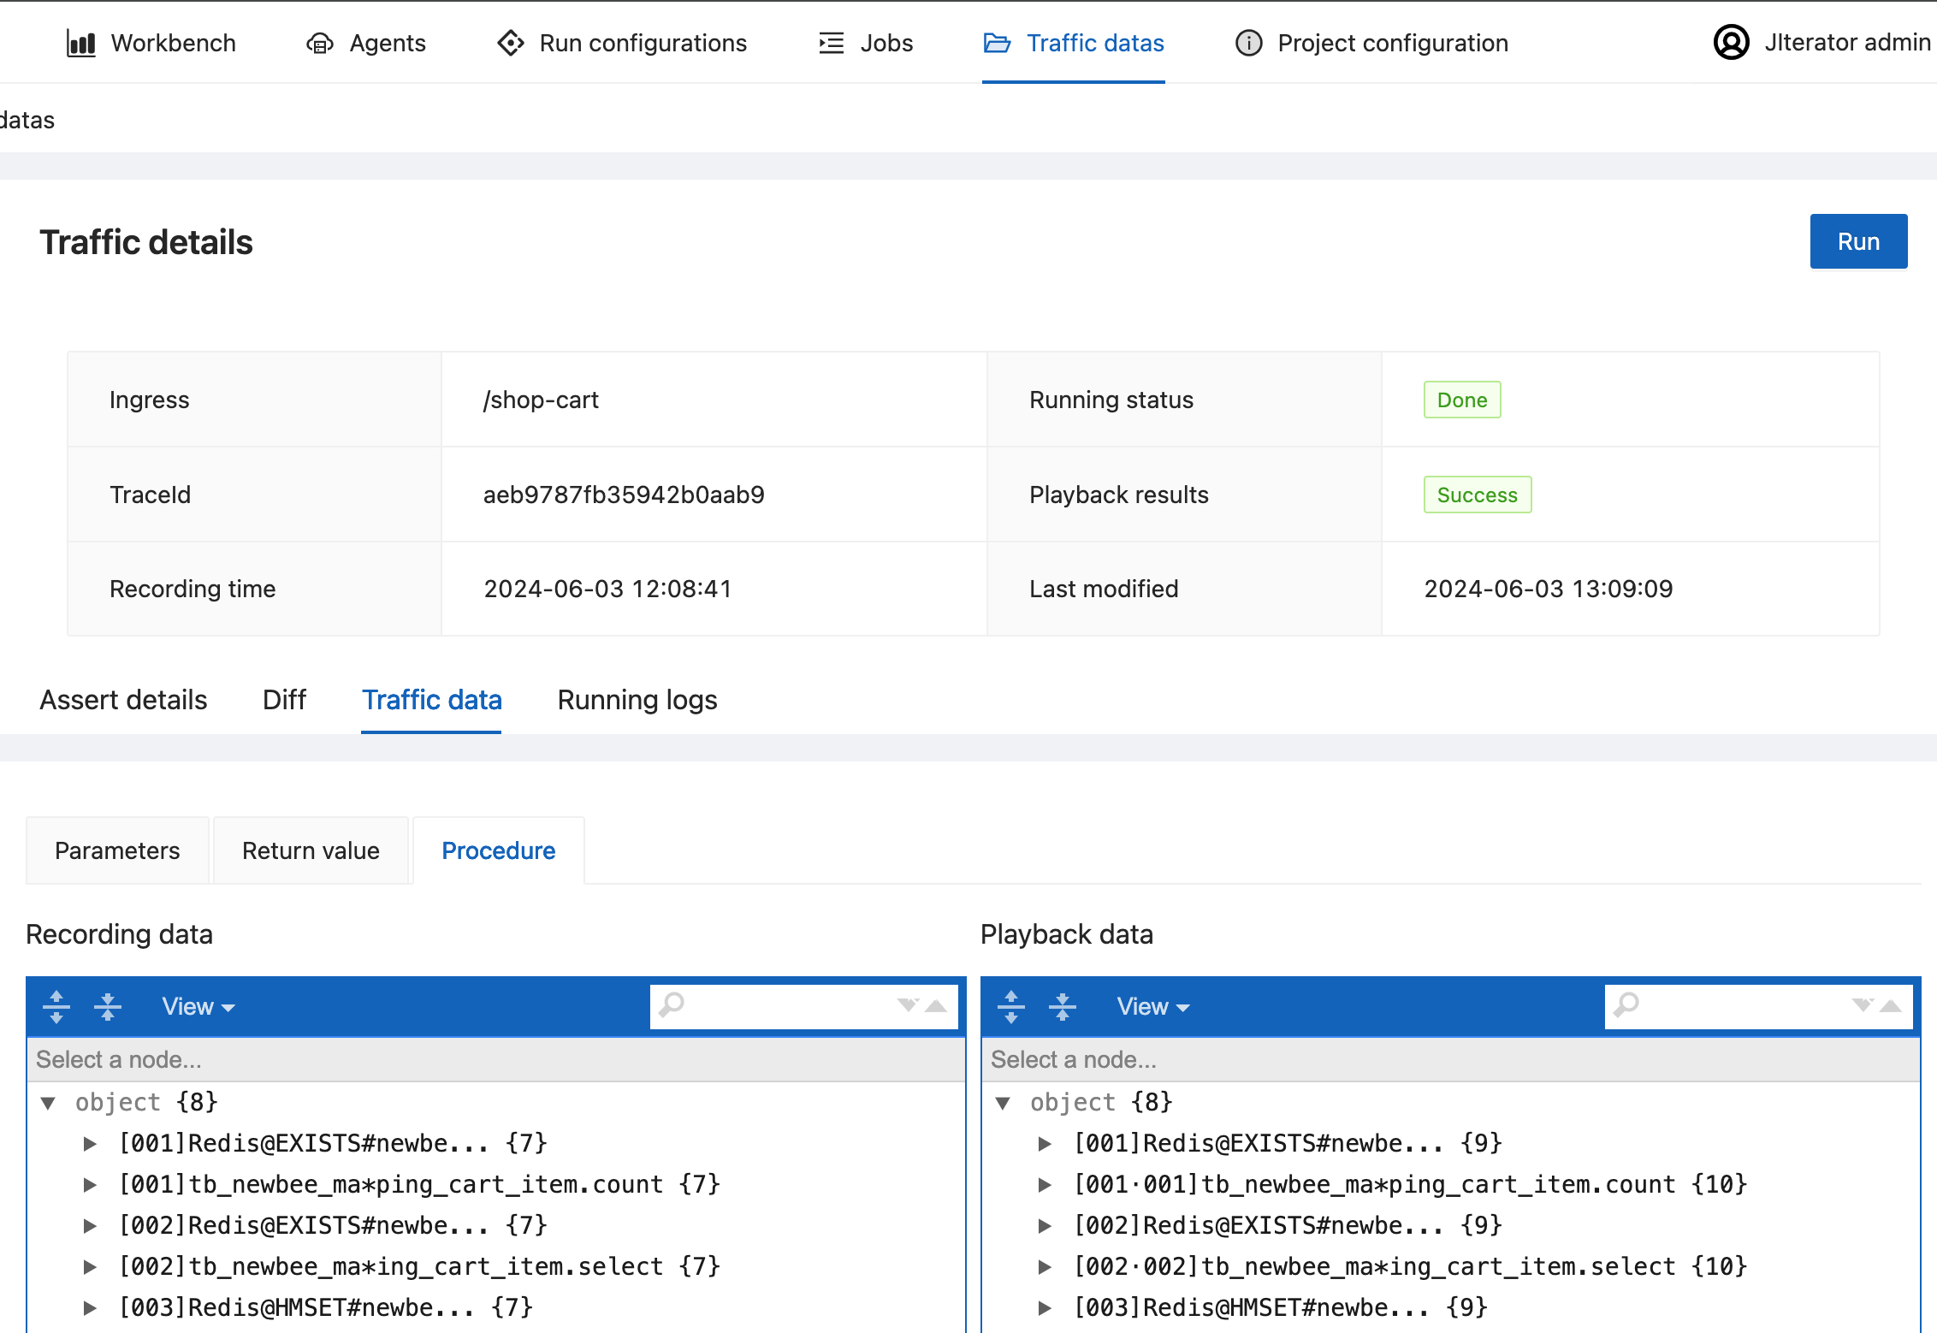Open the View dropdown in Recording data
The height and width of the screenshot is (1333, 1937).
(198, 1007)
